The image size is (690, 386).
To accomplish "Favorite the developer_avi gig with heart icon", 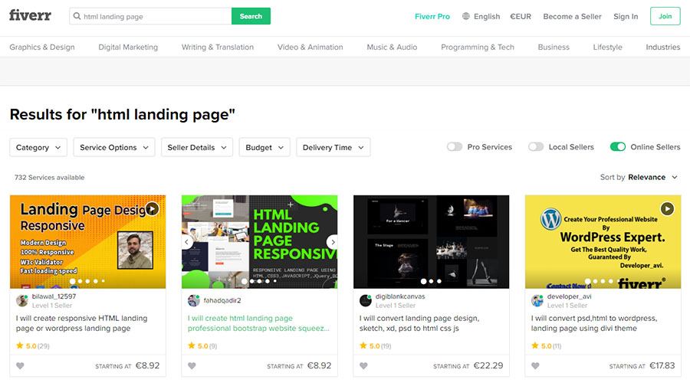I will pos(535,366).
